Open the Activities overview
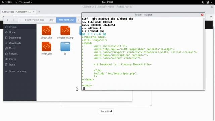The image size is (215, 121). [x=7, y=2]
